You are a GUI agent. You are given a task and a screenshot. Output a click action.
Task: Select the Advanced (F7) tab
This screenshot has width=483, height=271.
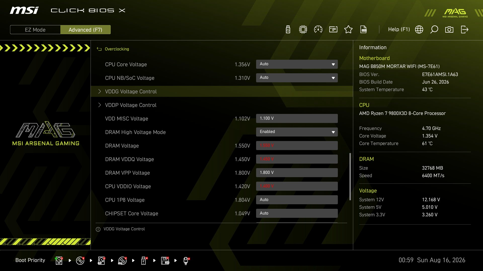click(x=86, y=30)
